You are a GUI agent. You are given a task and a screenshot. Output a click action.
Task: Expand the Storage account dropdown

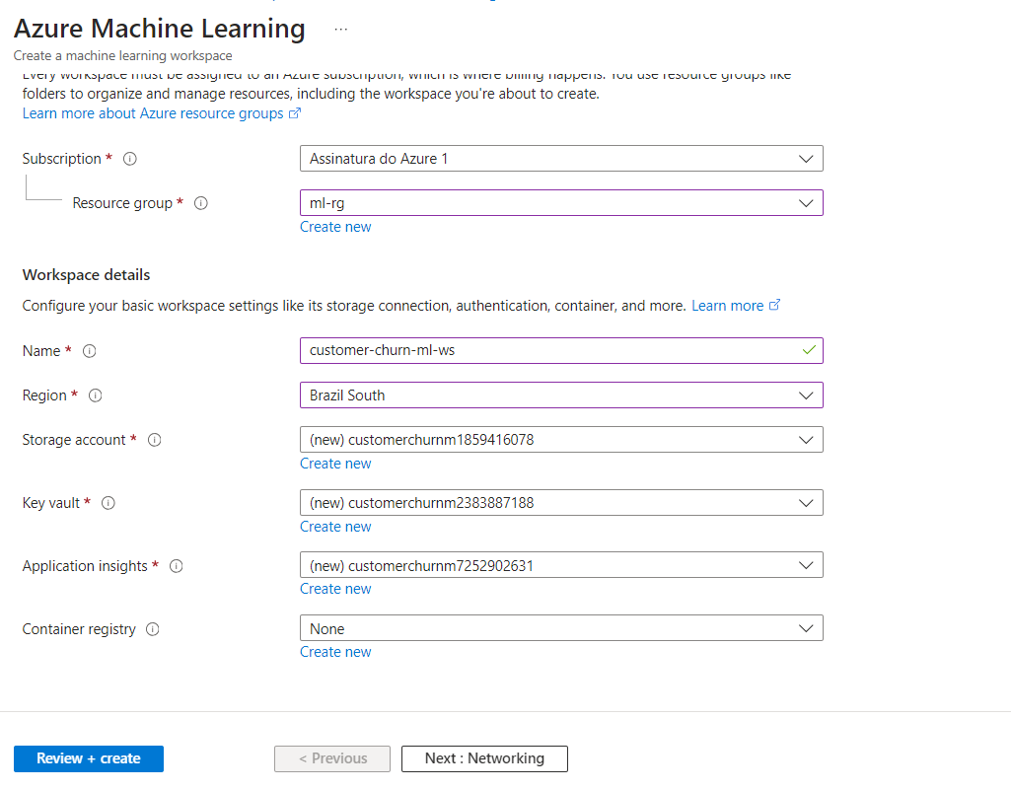click(561, 440)
